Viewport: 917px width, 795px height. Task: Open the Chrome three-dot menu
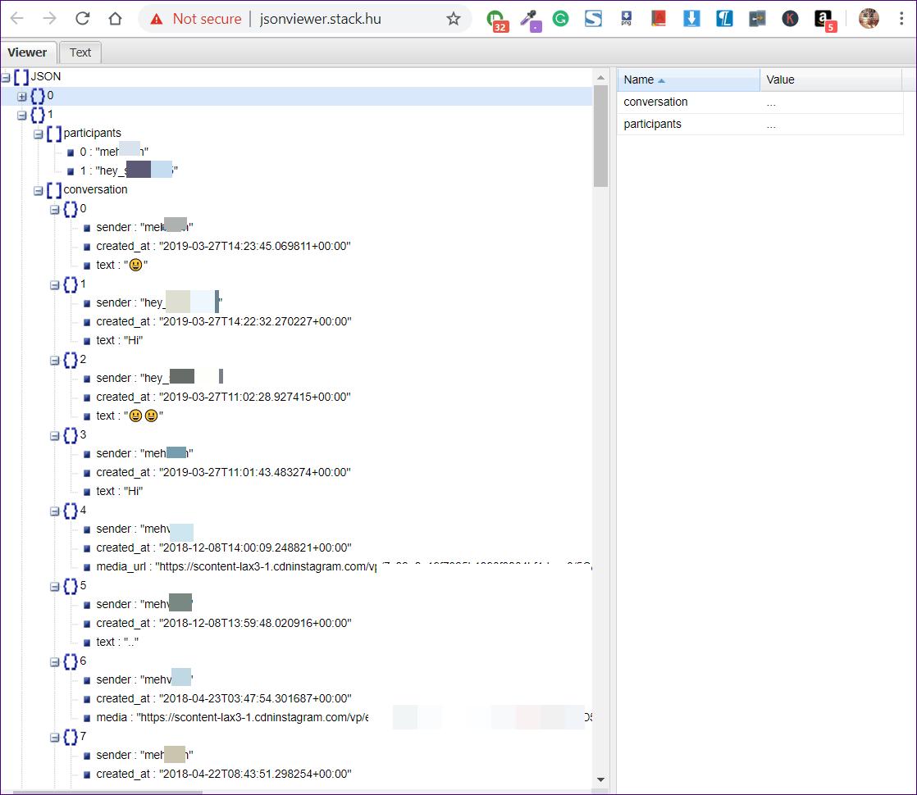point(901,19)
